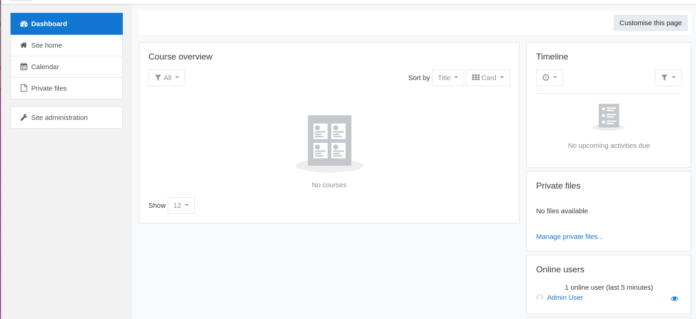The height and width of the screenshot is (319, 696).
Task: Click the No files available text
Action: click(x=562, y=211)
